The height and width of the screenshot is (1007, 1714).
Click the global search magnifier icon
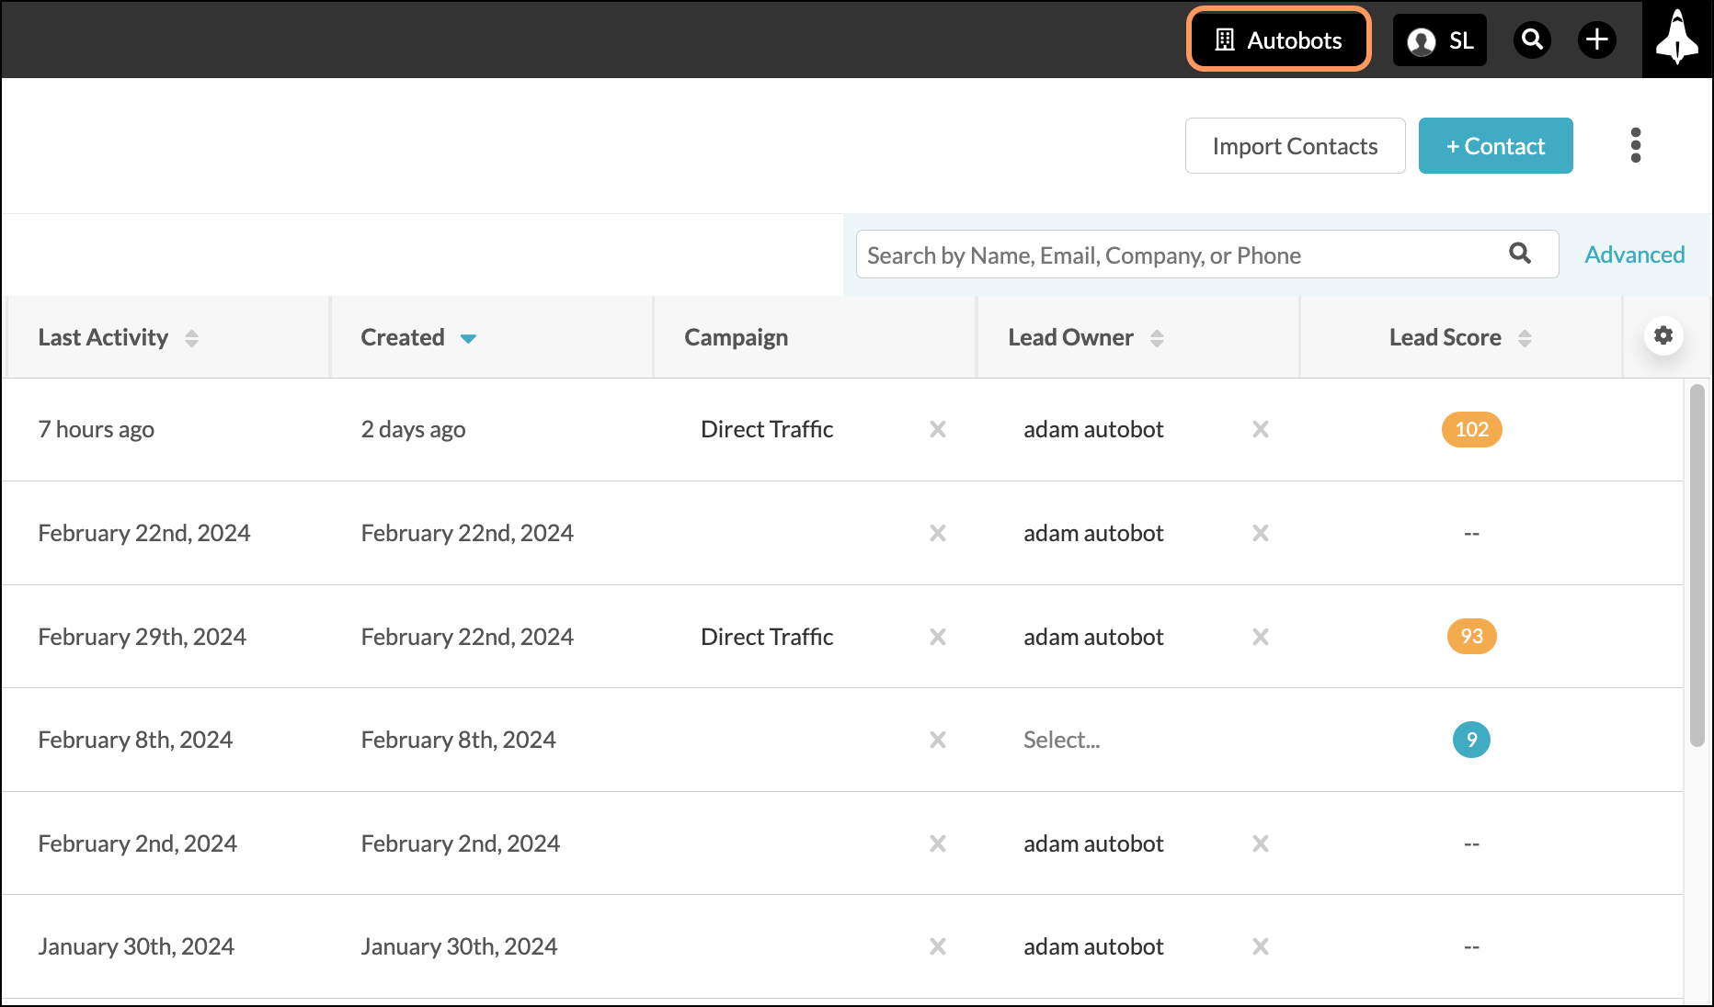[1532, 40]
